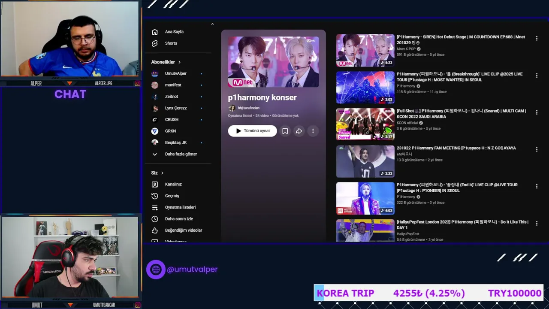This screenshot has height=309, width=549.
Task: Click the p1harmony konser playlist cover image
Action: [x=274, y=62]
